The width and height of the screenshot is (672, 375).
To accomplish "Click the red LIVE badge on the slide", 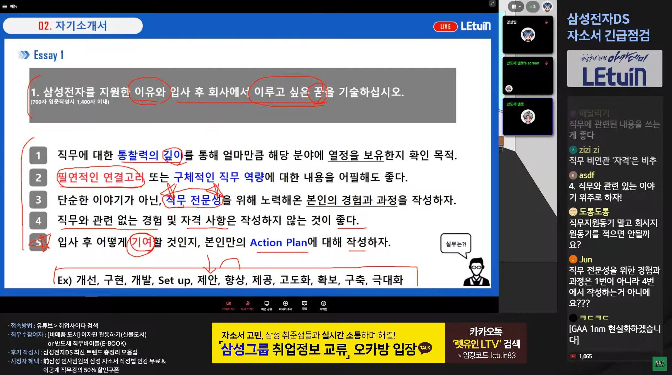I will tap(445, 27).
